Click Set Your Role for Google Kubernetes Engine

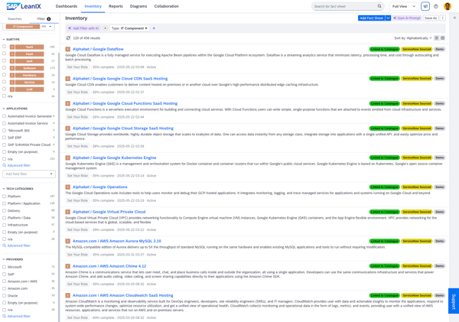coord(77,176)
